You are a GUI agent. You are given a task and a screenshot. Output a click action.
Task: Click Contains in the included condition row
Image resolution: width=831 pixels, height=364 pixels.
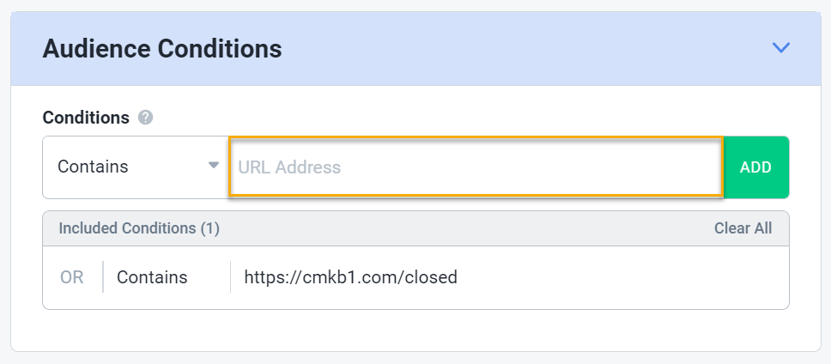(152, 277)
